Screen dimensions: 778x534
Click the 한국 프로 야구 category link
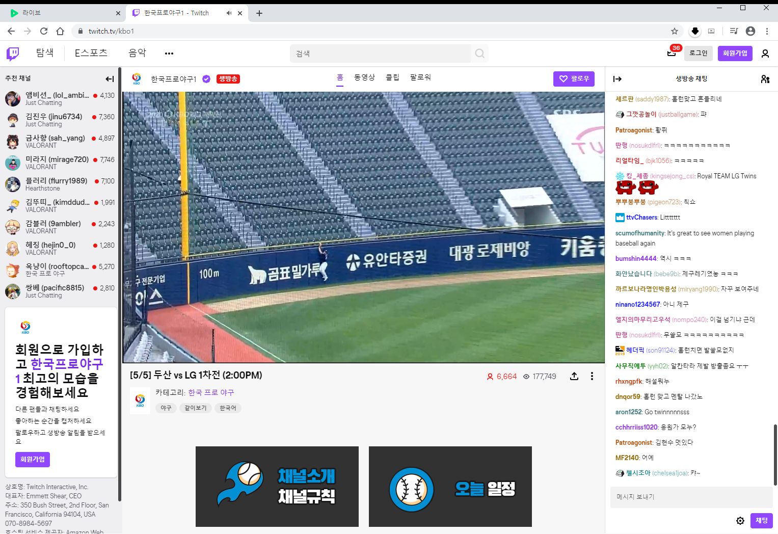point(211,392)
